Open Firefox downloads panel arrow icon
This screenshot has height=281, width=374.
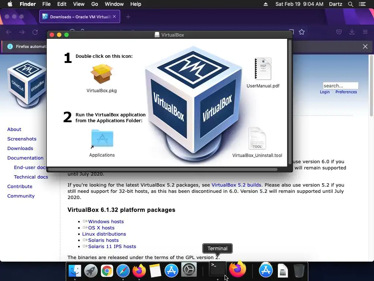[352, 32]
